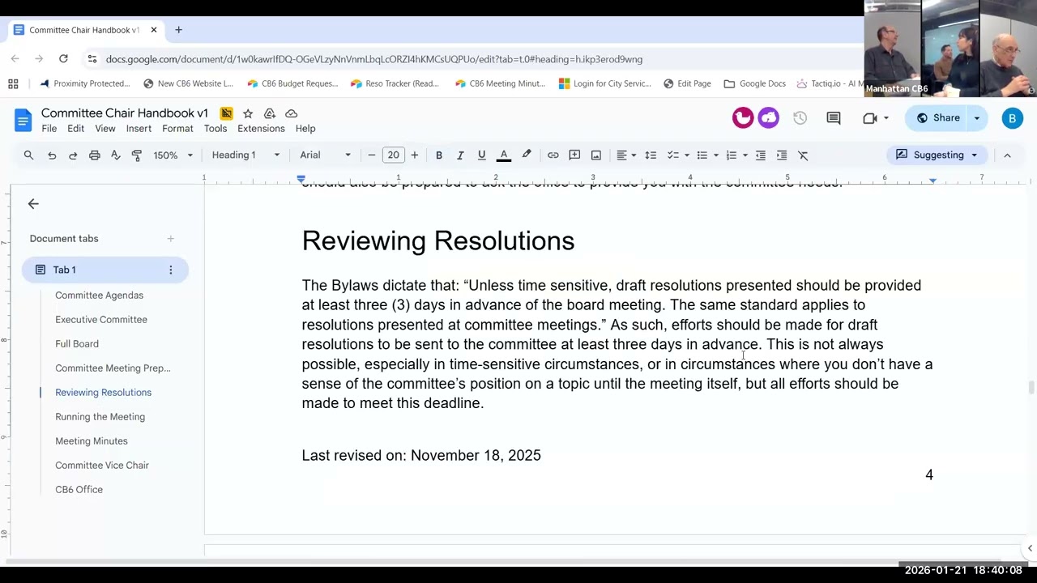
Task: Toggle underline formatting
Action: (x=481, y=155)
